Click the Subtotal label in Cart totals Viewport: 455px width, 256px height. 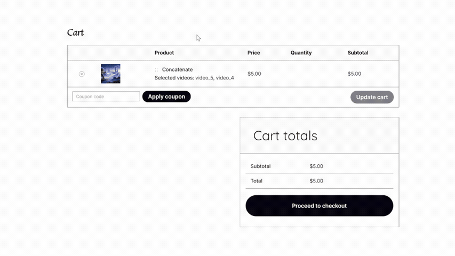(260, 166)
